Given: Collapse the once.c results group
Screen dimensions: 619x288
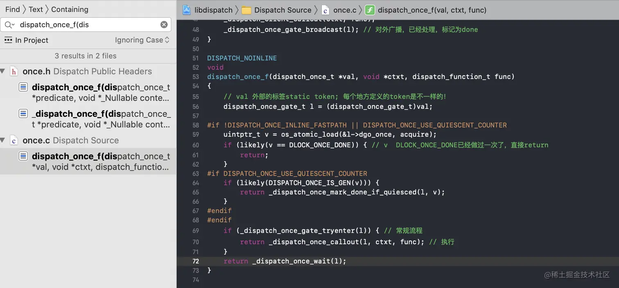Looking at the screenshot, I should click(2, 140).
